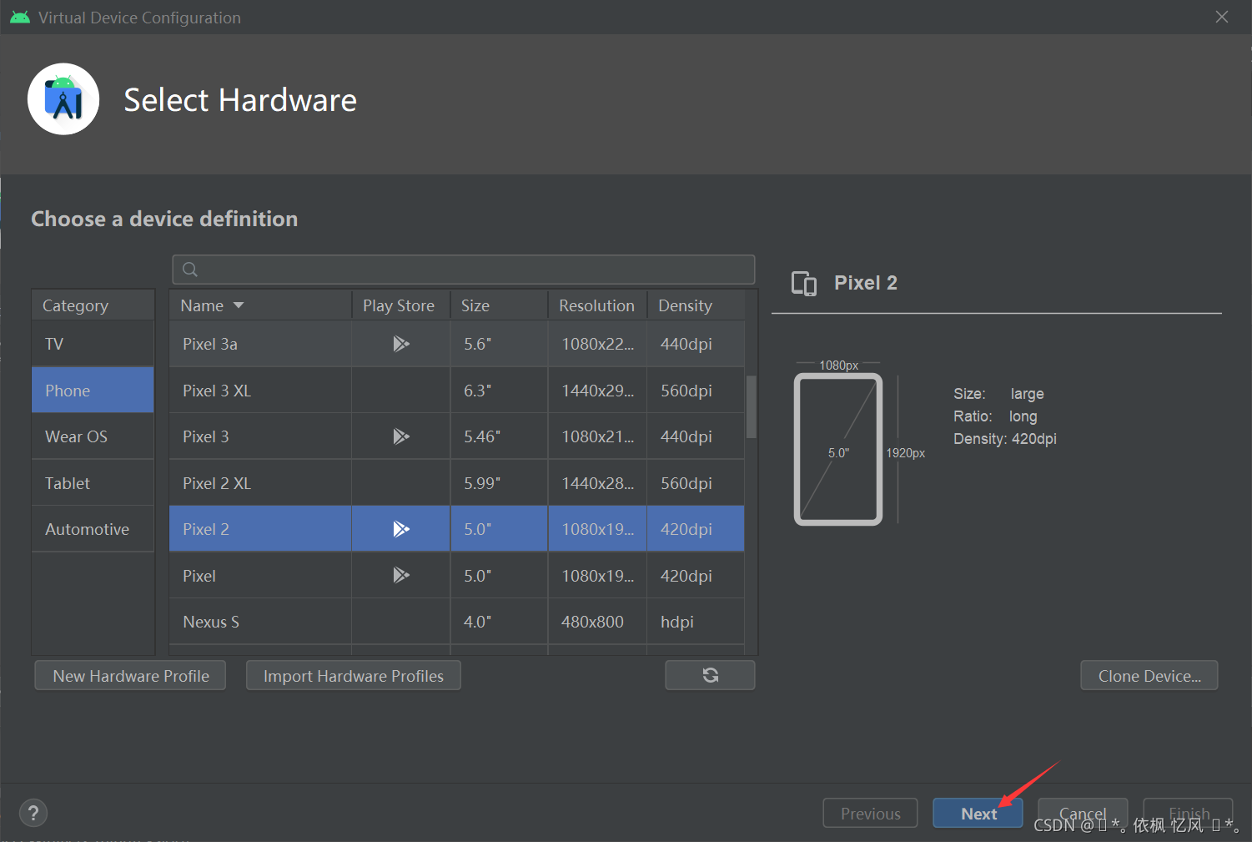Click the Play Store icon for Pixel 3a

tap(401, 344)
